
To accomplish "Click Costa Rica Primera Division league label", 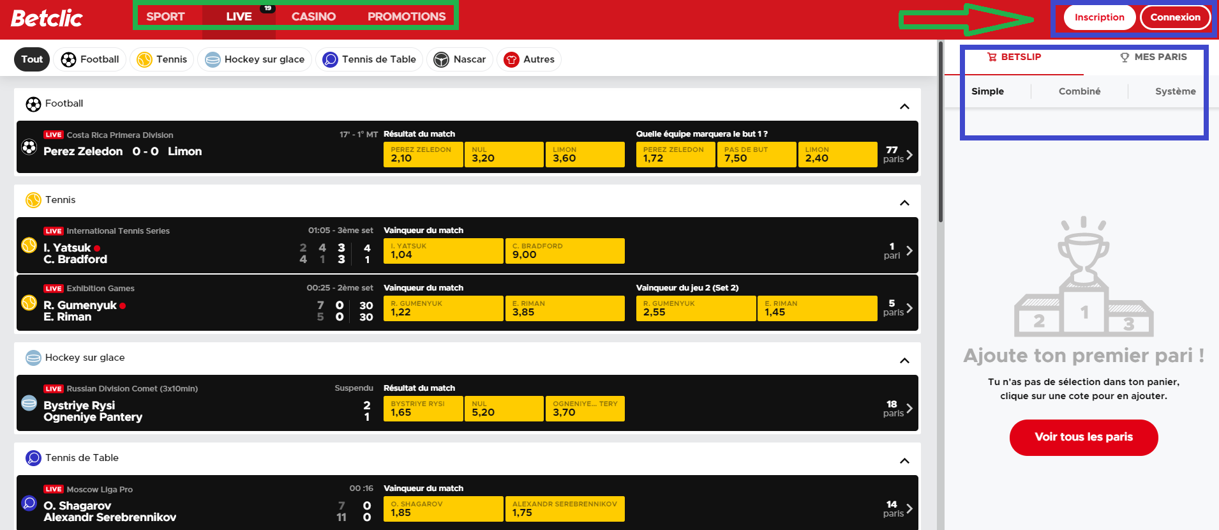I will (x=120, y=135).
